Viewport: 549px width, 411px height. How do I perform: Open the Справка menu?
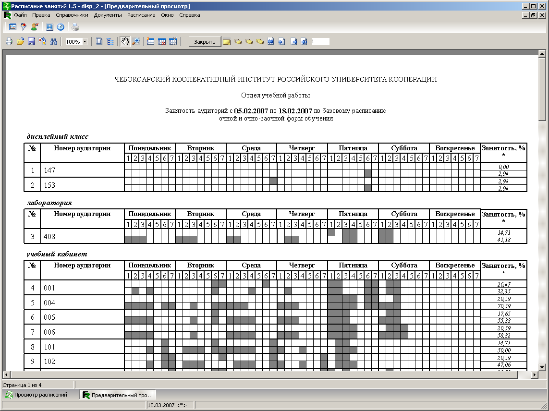(189, 15)
